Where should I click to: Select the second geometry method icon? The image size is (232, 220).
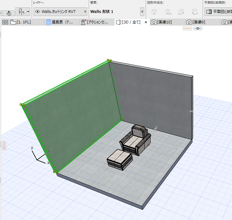[x=168, y=12]
